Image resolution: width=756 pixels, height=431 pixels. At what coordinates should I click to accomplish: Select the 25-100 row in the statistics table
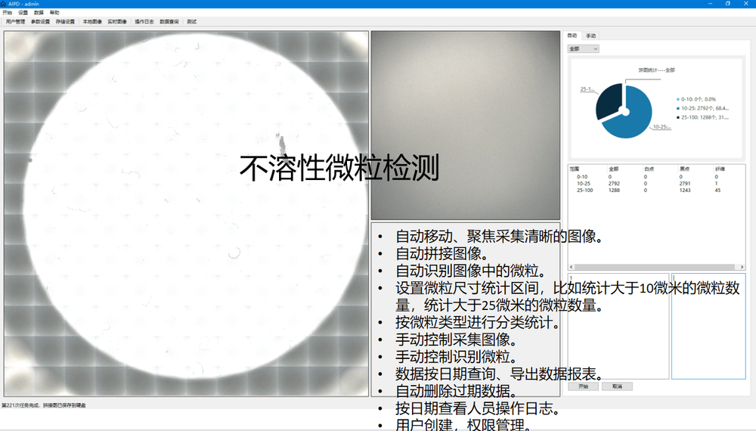586,191
